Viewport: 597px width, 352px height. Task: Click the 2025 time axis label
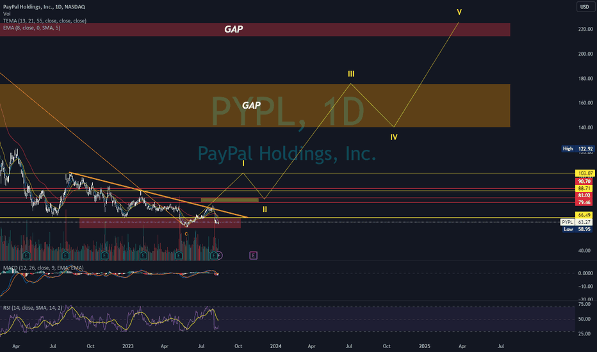[x=425, y=346]
